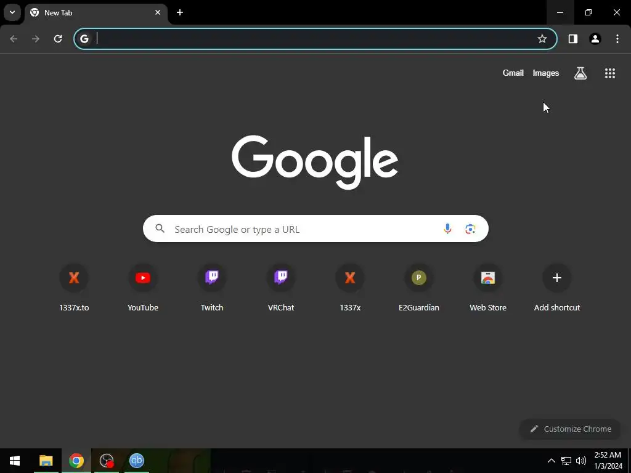Open Search Labs flask icon

(580, 73)
